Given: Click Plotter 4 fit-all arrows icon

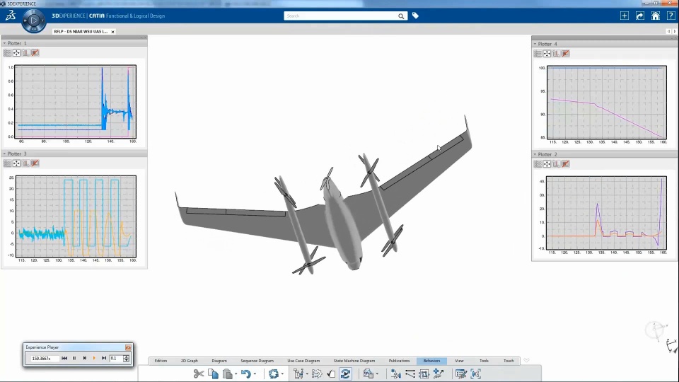Looking at the screenshot, I should tap(547, 54).
